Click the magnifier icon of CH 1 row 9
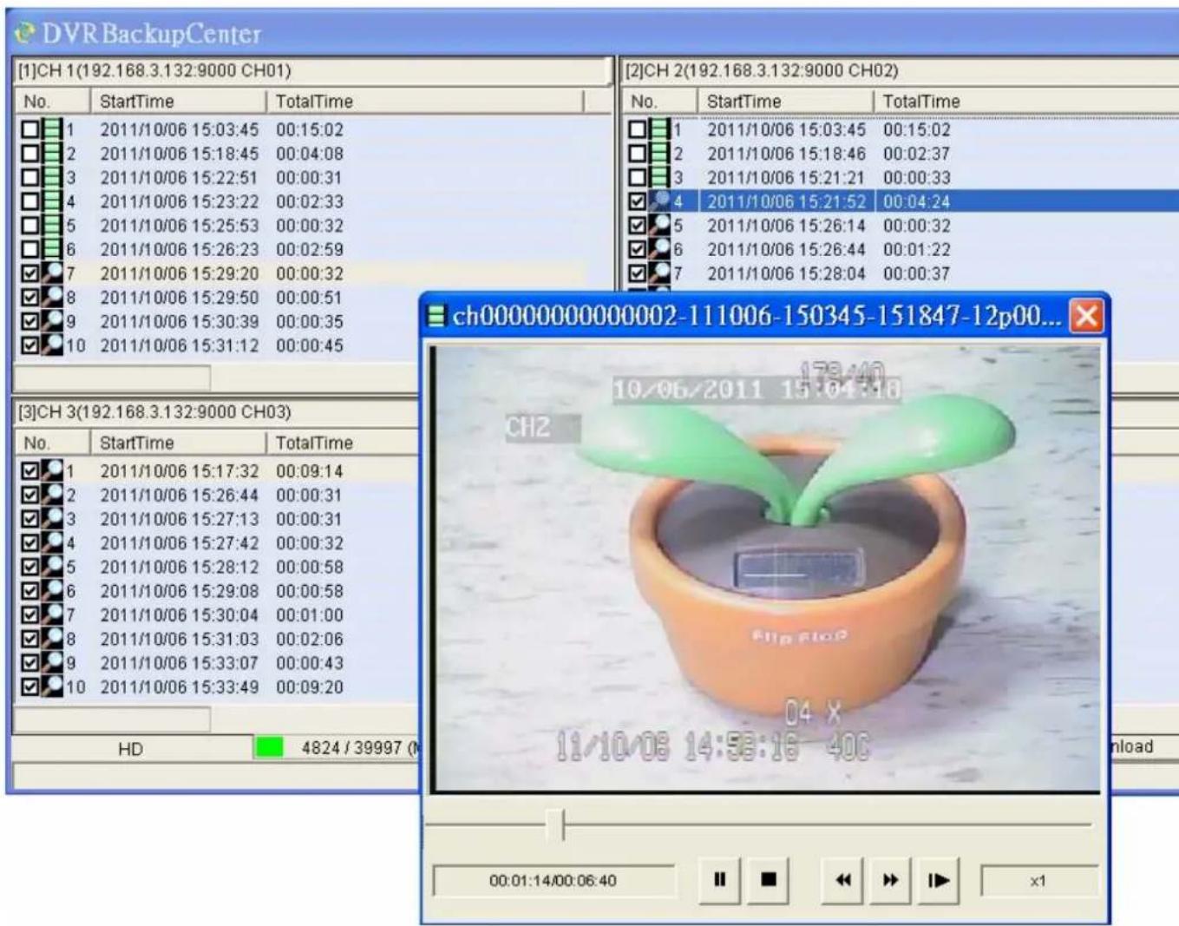The width and height of the screenshot is (1179, 926). pos(52,321)
